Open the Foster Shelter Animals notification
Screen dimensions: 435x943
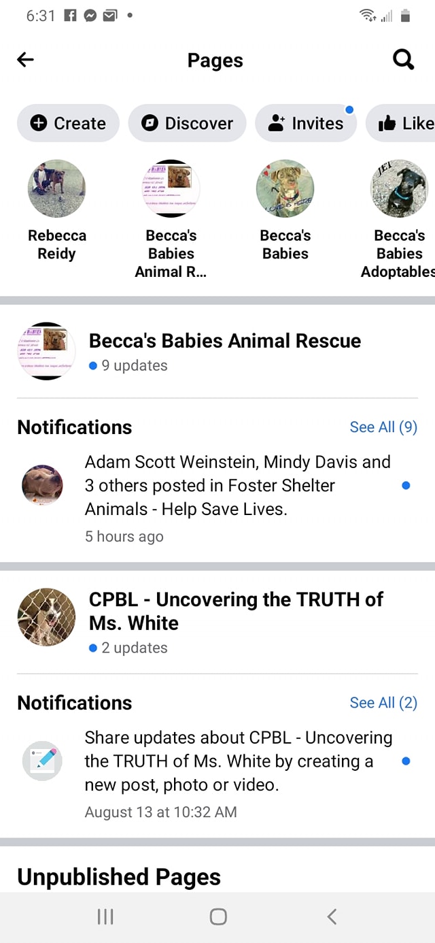[x=237, y=486]
